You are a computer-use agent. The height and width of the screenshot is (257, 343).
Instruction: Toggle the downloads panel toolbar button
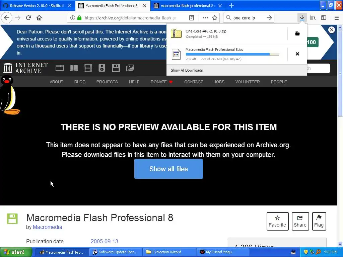[302, 18]
